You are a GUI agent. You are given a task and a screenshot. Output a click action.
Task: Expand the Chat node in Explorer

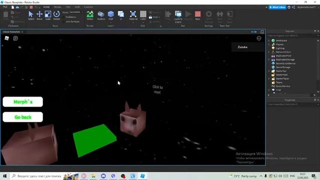[x=269, y=90]
